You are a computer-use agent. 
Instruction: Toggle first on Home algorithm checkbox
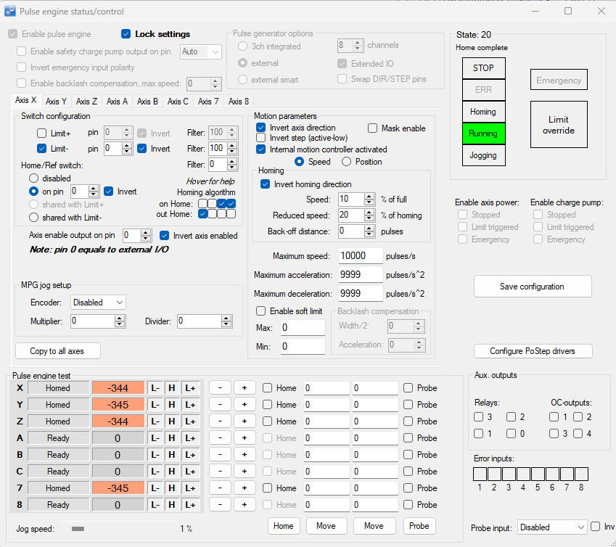click(202, 203)
